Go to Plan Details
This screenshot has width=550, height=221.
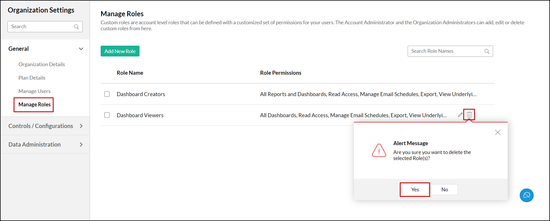[x=32, y=78]
